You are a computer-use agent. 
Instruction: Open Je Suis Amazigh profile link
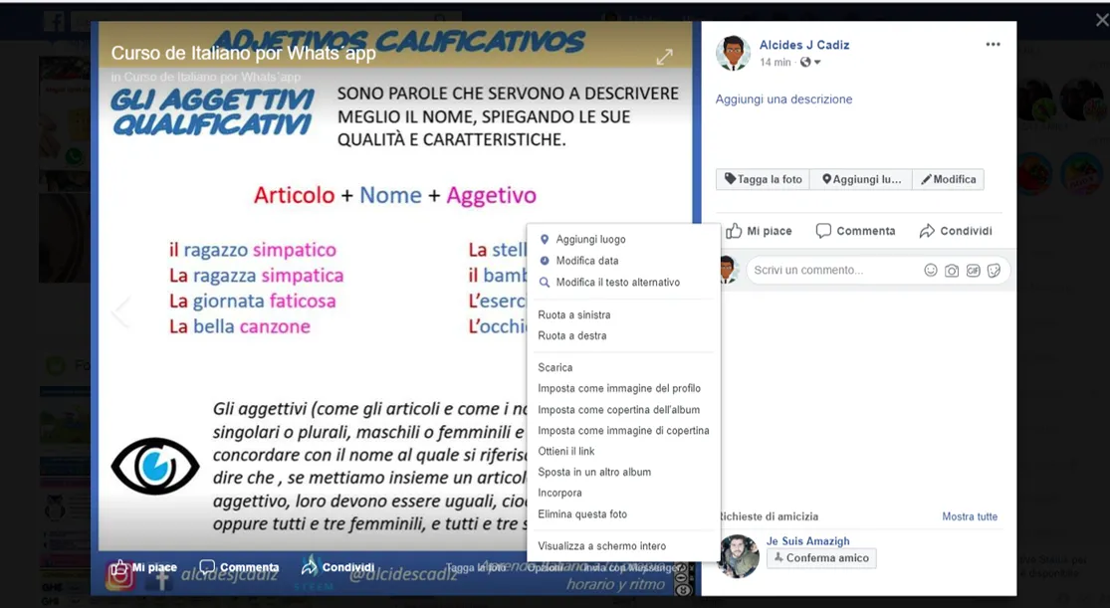tap(807, 540)
